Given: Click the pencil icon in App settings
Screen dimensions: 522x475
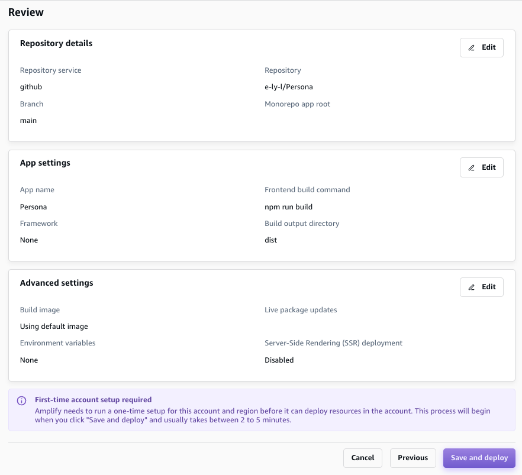Looking at the screenshot, I should (x=472, y=168).
